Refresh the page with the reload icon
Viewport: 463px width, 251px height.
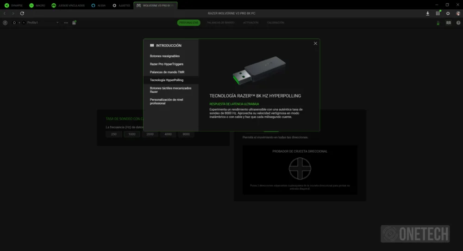22,13
